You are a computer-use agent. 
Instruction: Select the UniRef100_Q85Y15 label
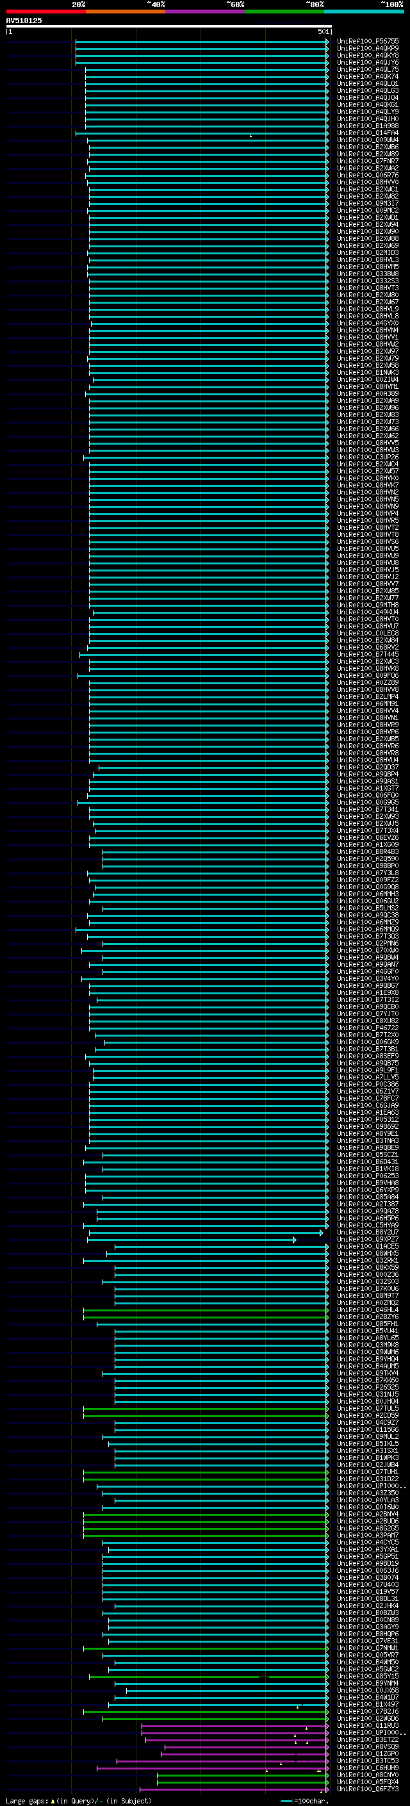pyautogui.click(x=368, y=1677)
